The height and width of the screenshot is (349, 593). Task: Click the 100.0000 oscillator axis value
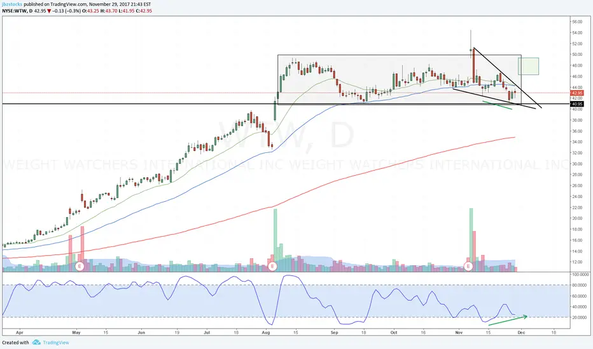(x=580, y=275)
